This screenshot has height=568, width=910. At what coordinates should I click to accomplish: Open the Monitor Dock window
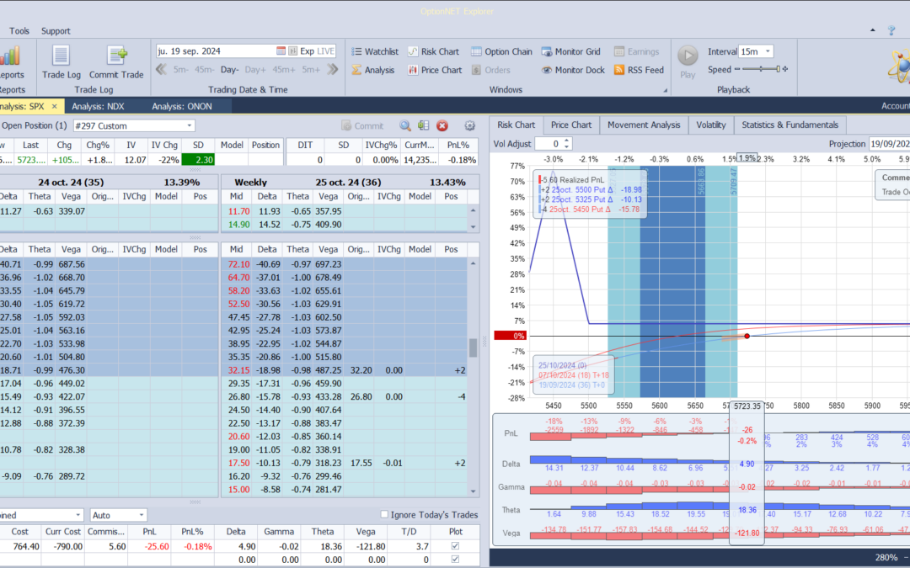pyautogui.click(x=573, y=70)
